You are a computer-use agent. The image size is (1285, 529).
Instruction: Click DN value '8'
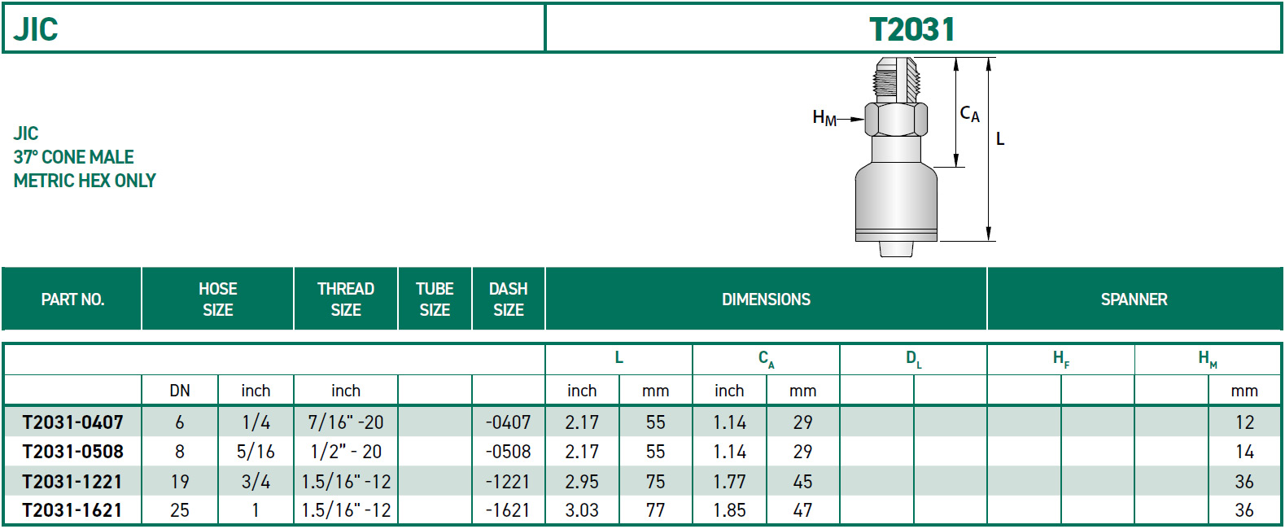tap(180, 452)
